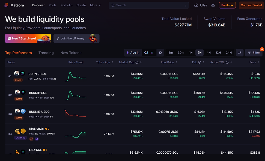Switch to the Trending tab

pos(46,53)
